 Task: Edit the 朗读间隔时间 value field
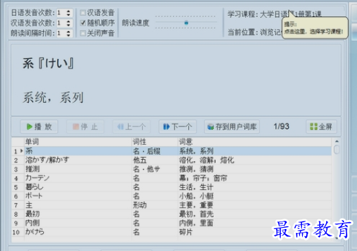click(x=61, y=33)
